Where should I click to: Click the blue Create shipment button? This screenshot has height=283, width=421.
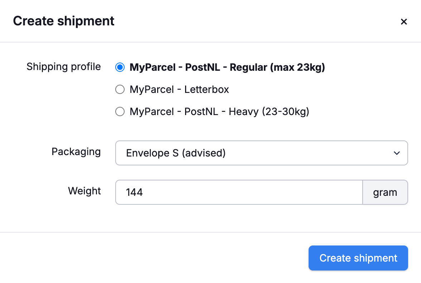[x=358, y=258]
